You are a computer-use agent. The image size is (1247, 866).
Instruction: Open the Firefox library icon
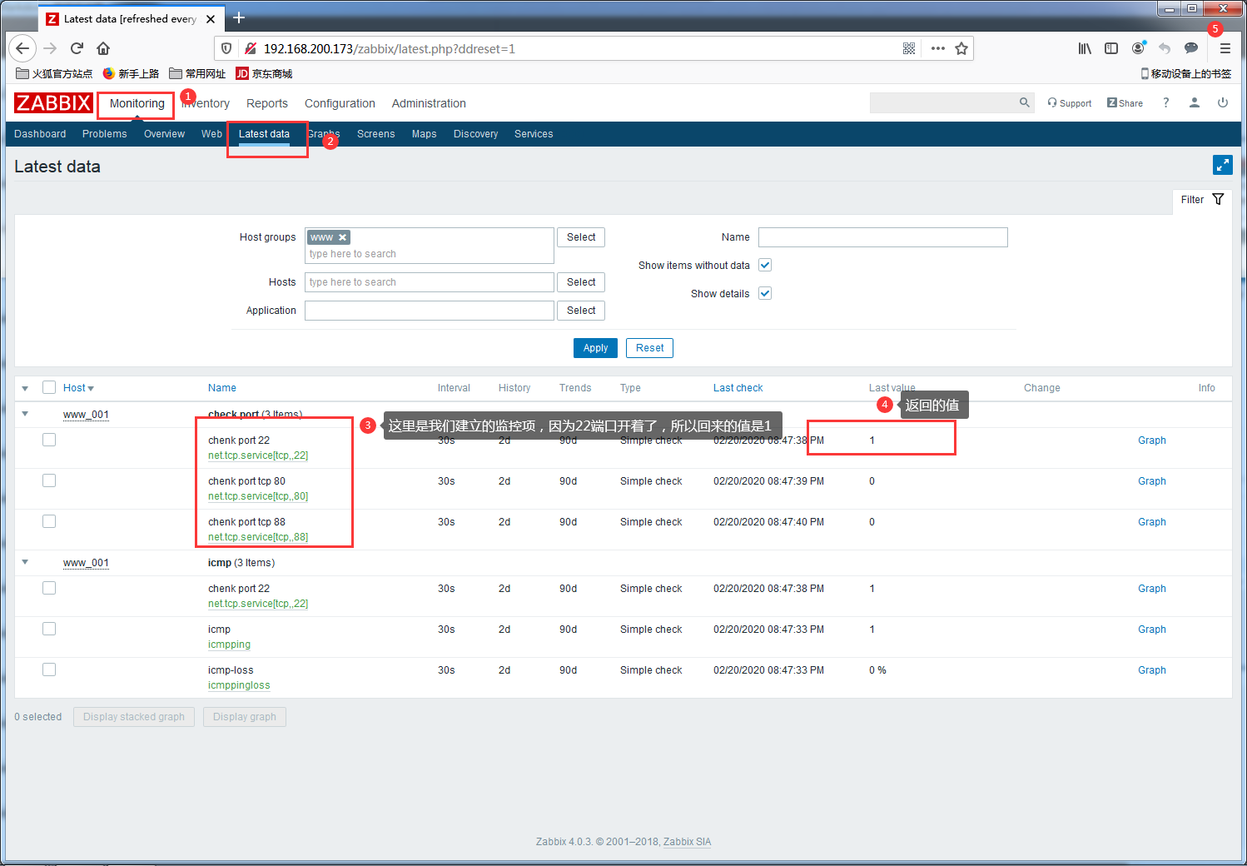pyautogui.click(x=1085, y=48)
